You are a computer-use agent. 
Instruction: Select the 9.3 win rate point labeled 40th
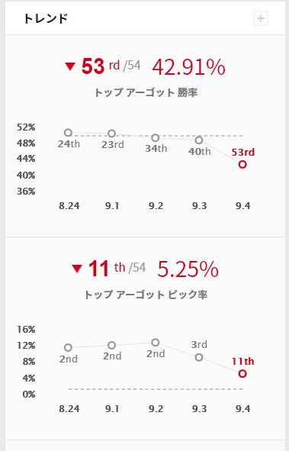199,140
